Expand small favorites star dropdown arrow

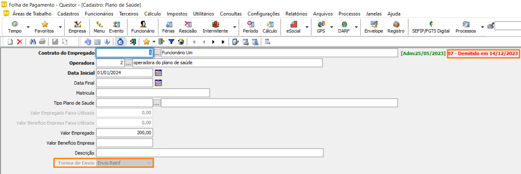pos(154,42)
